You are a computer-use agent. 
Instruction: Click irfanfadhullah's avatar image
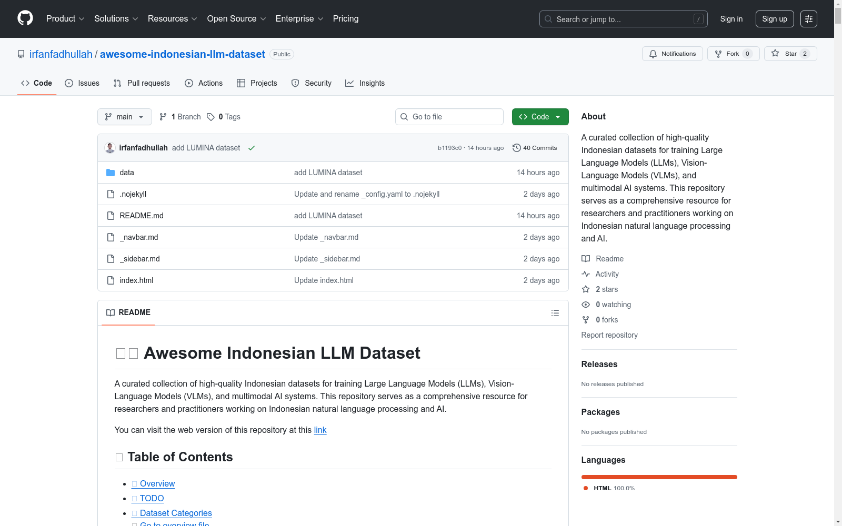110,148
